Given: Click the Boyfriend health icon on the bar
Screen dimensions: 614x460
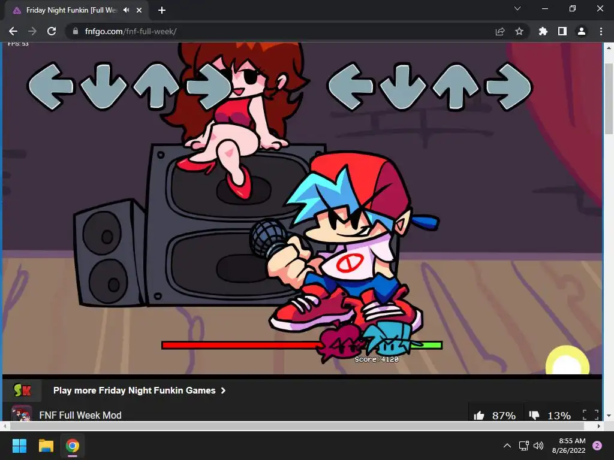Looking at the screenshot, I should pyautogui.click(x=389, y=338).
